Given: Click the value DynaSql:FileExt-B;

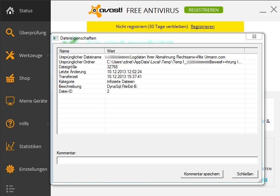Looking at the screenshot, I should pos(122,86).
